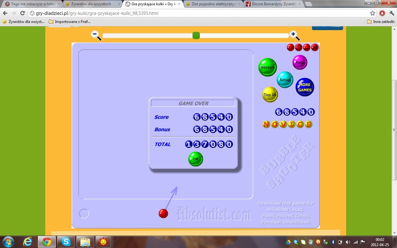Open the cyan Setup bubble
The image size is (397, 248).
(285, 80)
